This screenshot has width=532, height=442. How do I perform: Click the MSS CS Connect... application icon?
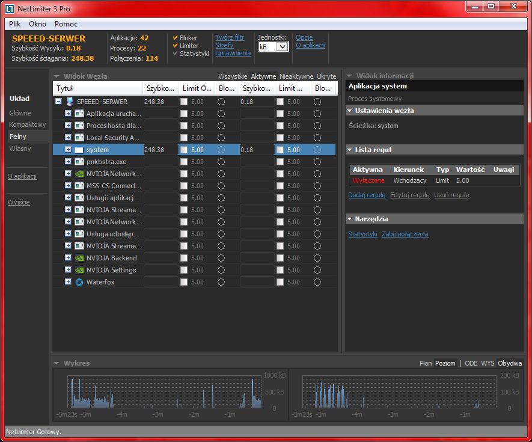79,186
